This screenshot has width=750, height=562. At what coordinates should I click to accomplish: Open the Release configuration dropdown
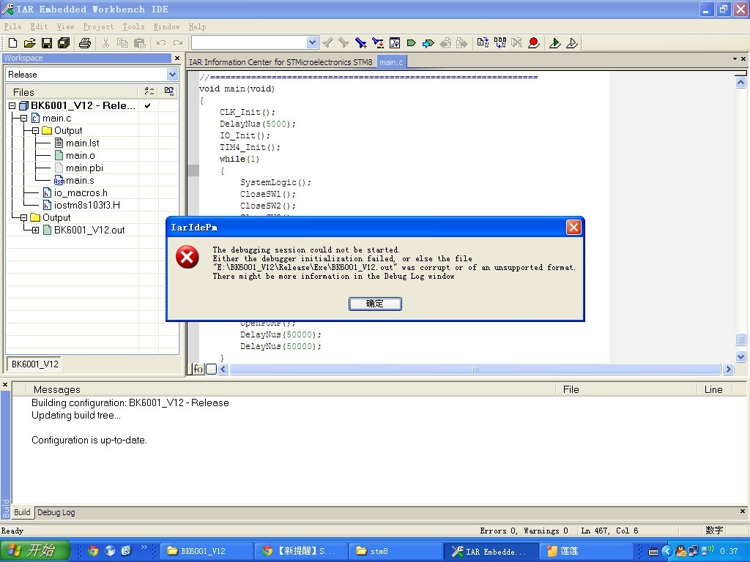pyautogui.click(x=172, y=74)
